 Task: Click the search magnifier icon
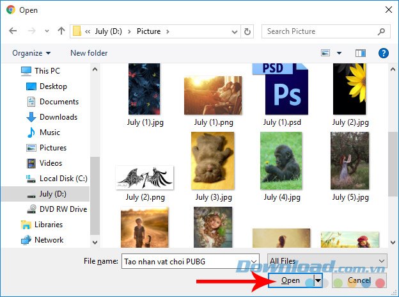pos(381,31)
